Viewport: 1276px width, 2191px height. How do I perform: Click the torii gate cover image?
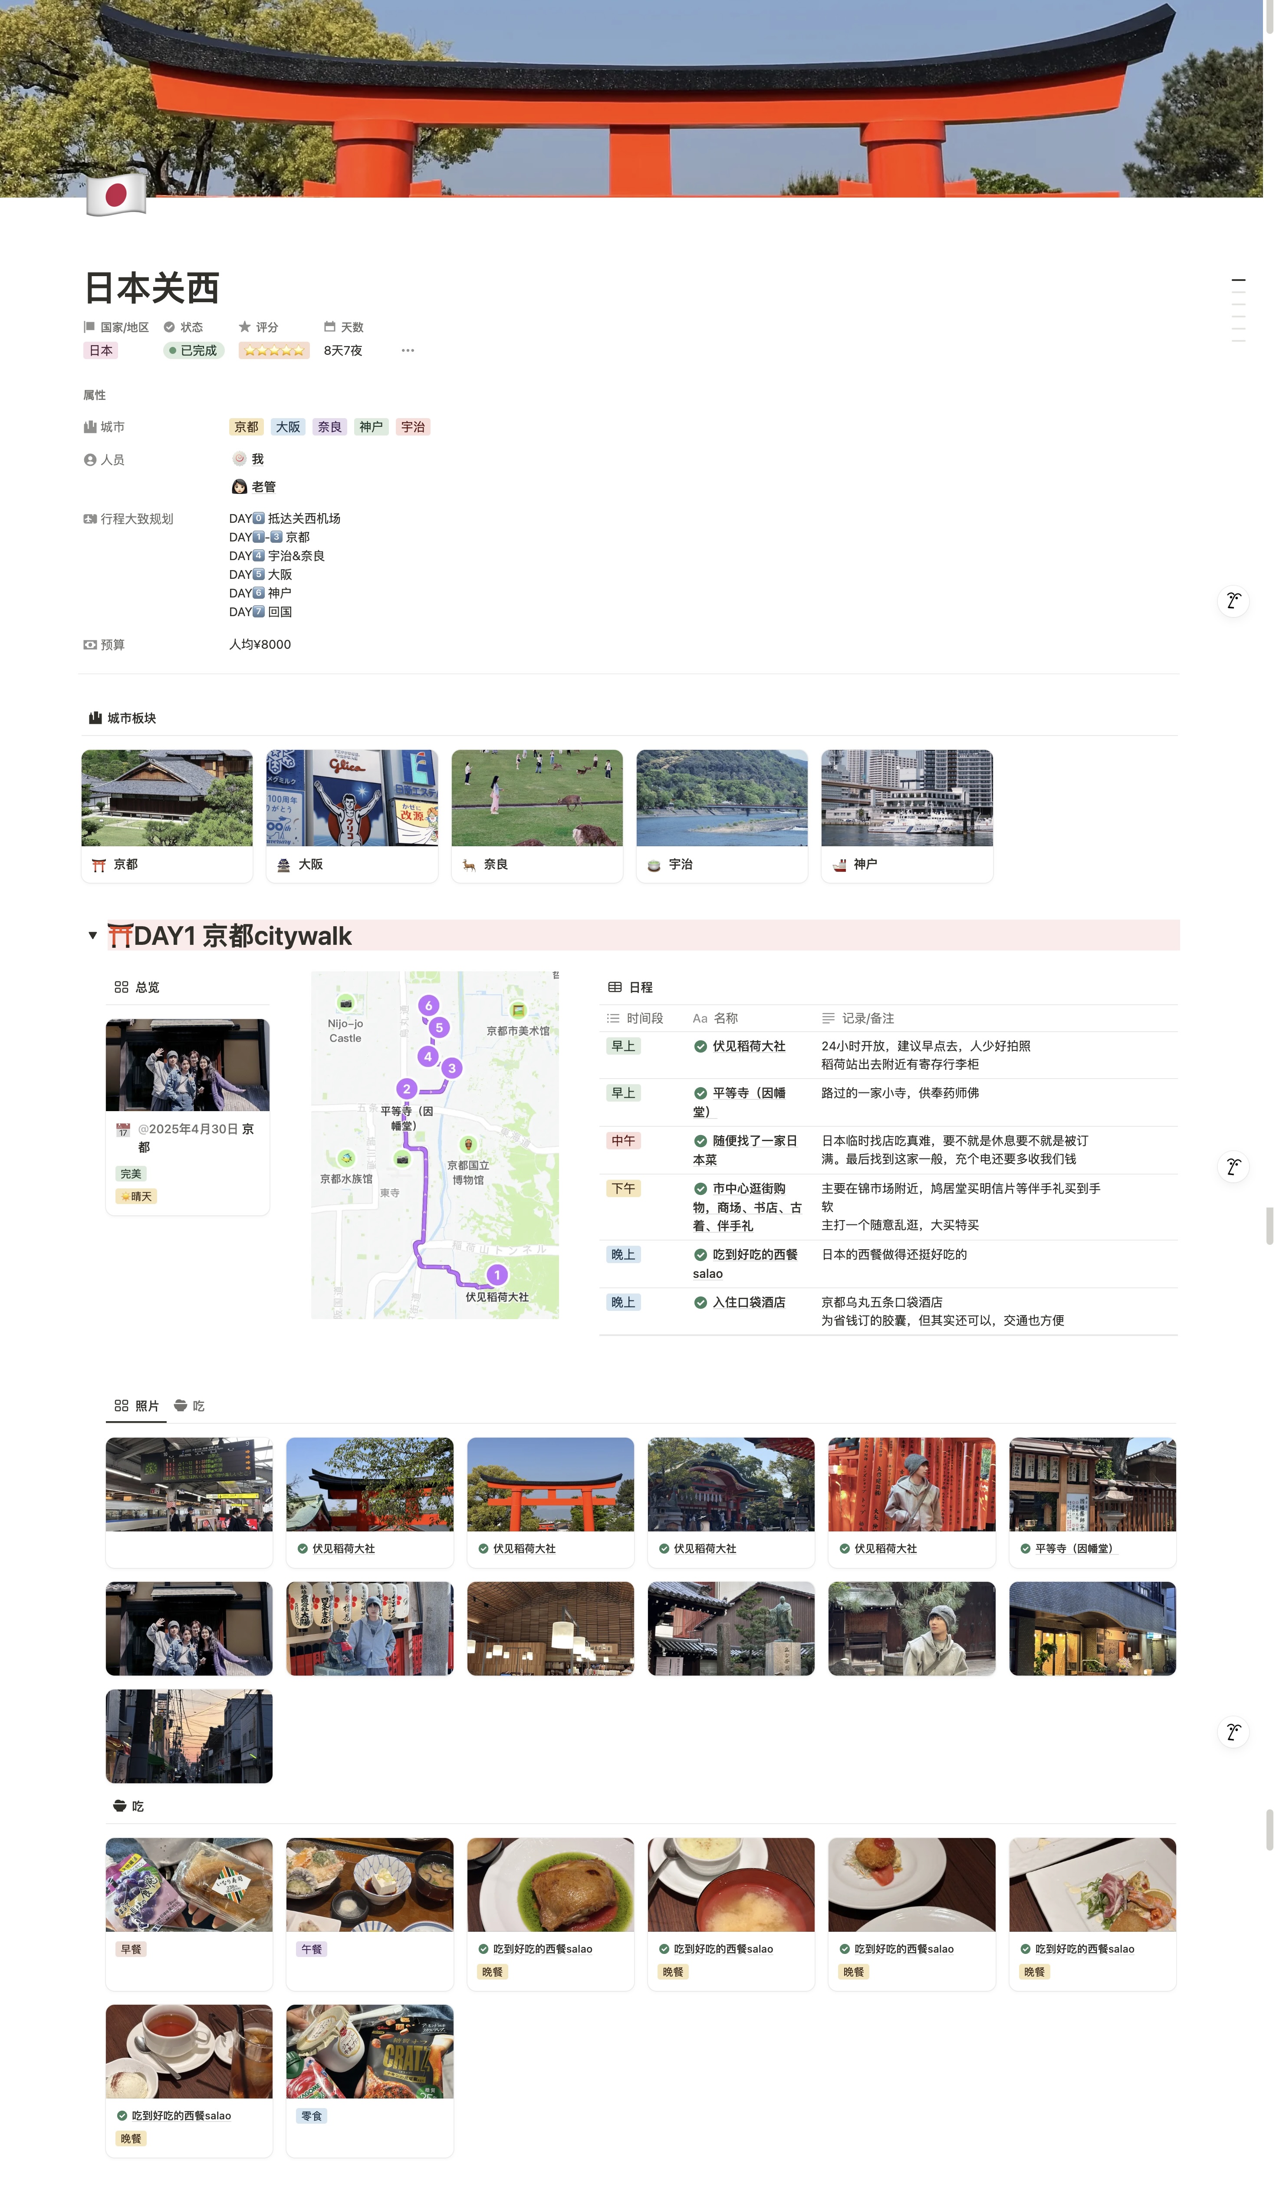pos(631,98)
